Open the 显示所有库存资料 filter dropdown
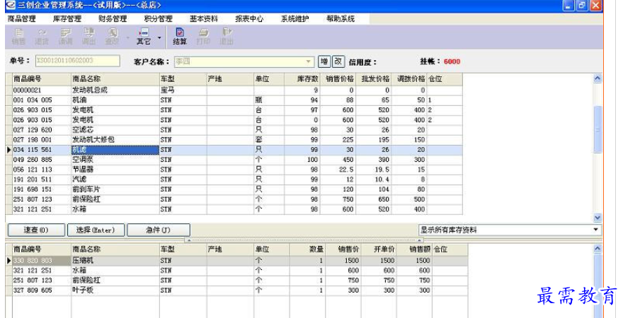623x318 pixels. [595, 230]
